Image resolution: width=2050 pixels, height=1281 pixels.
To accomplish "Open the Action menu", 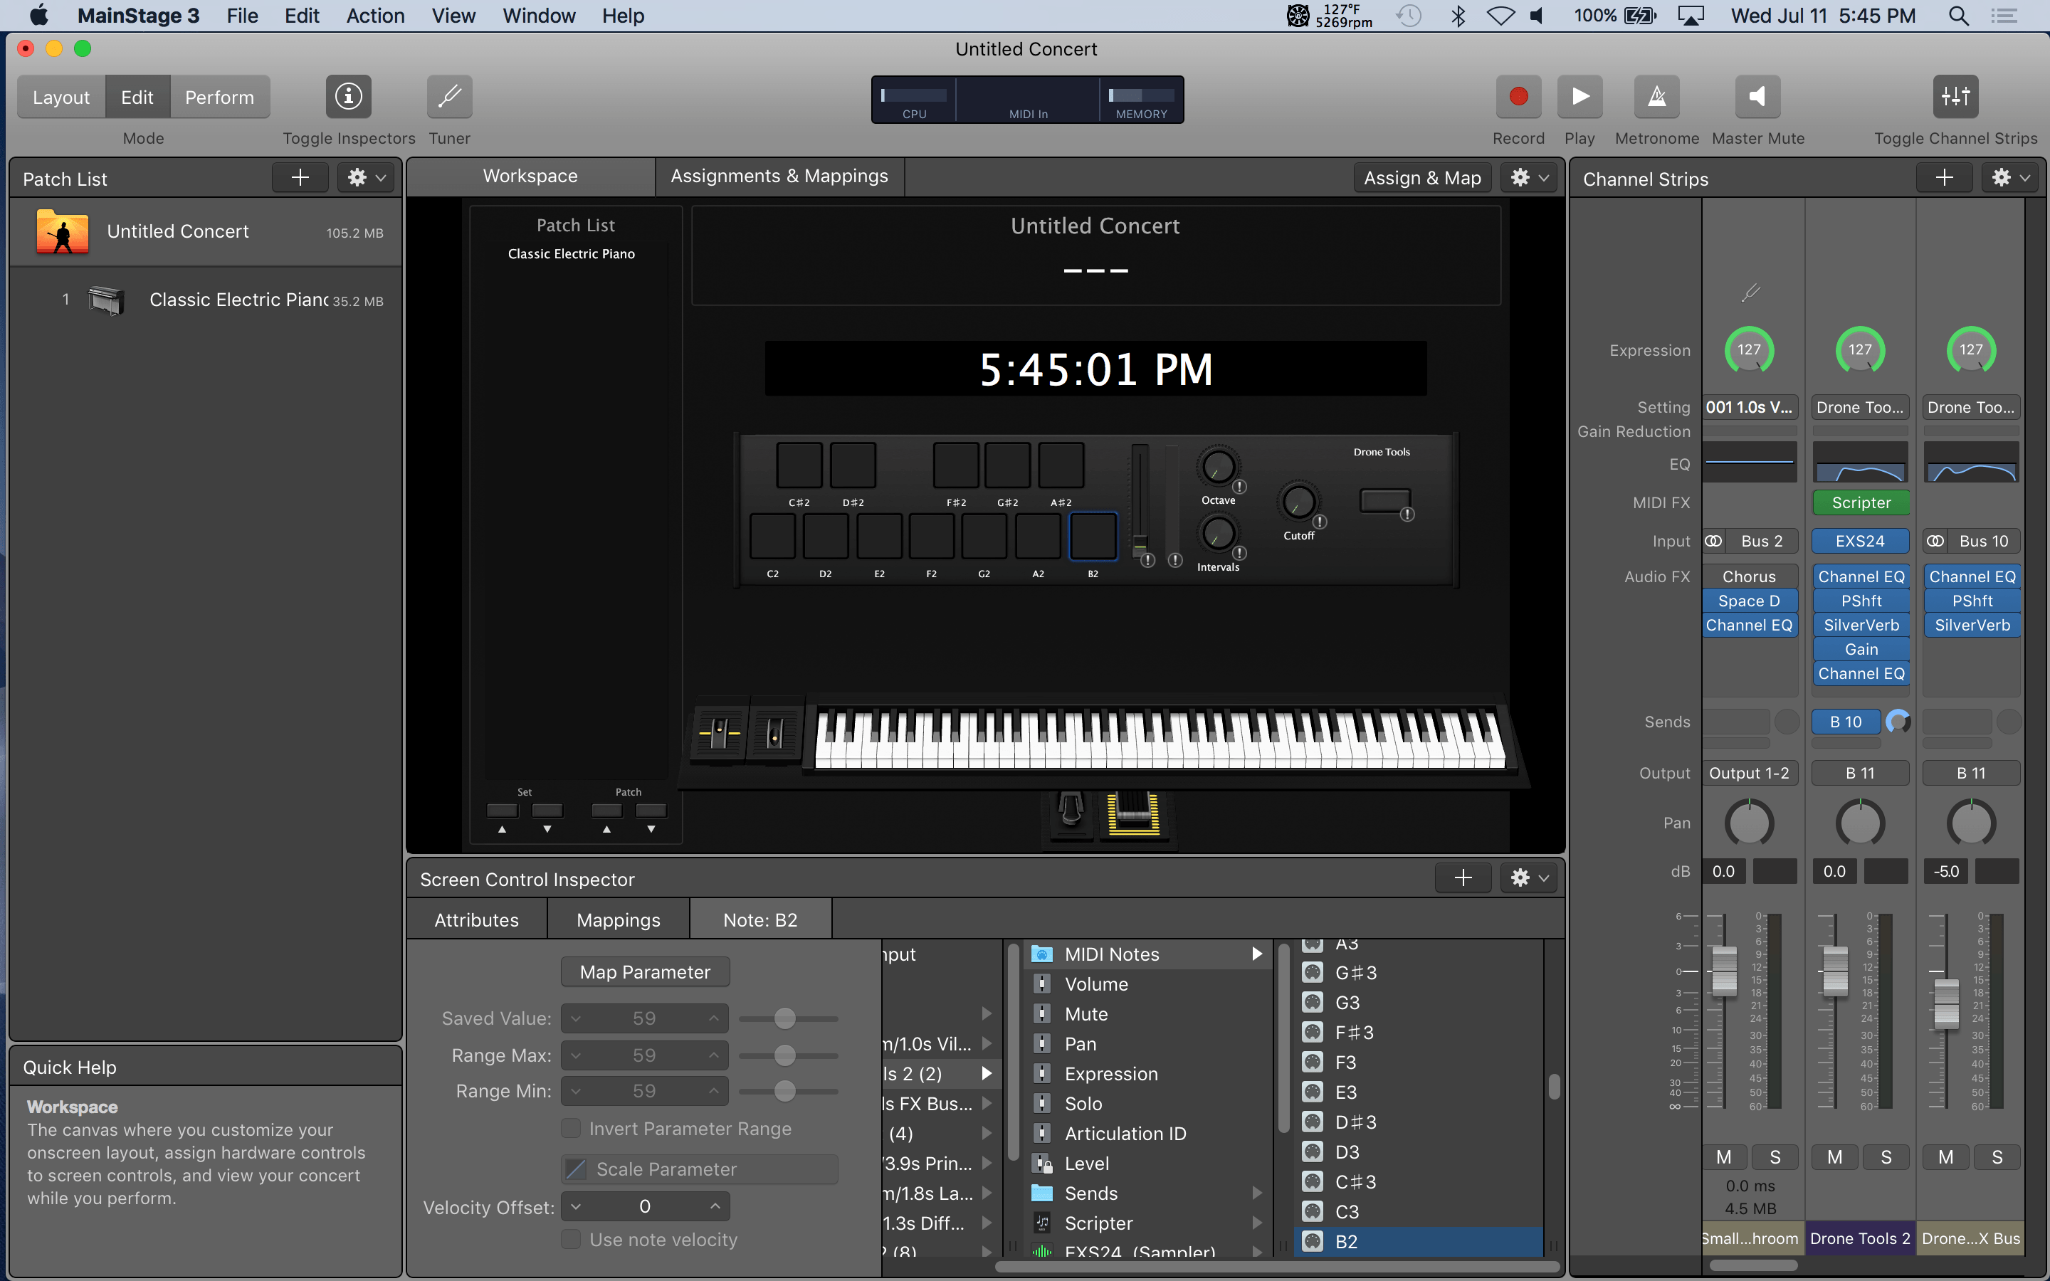I will click(x=375, y=15).
